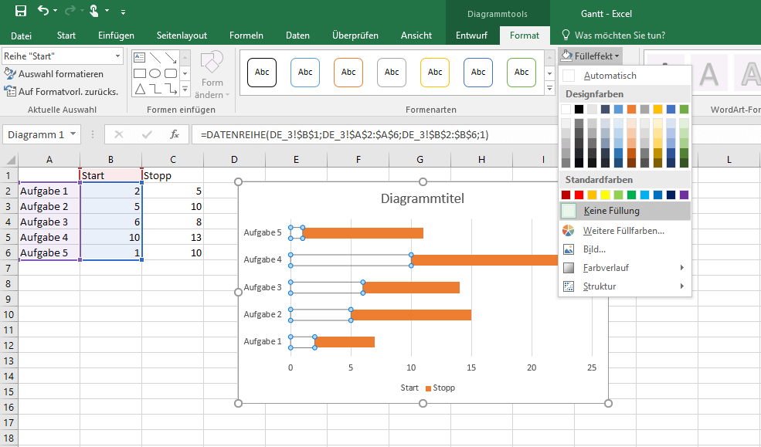Click the confirm checkmark in formula bar

(147, 134)
